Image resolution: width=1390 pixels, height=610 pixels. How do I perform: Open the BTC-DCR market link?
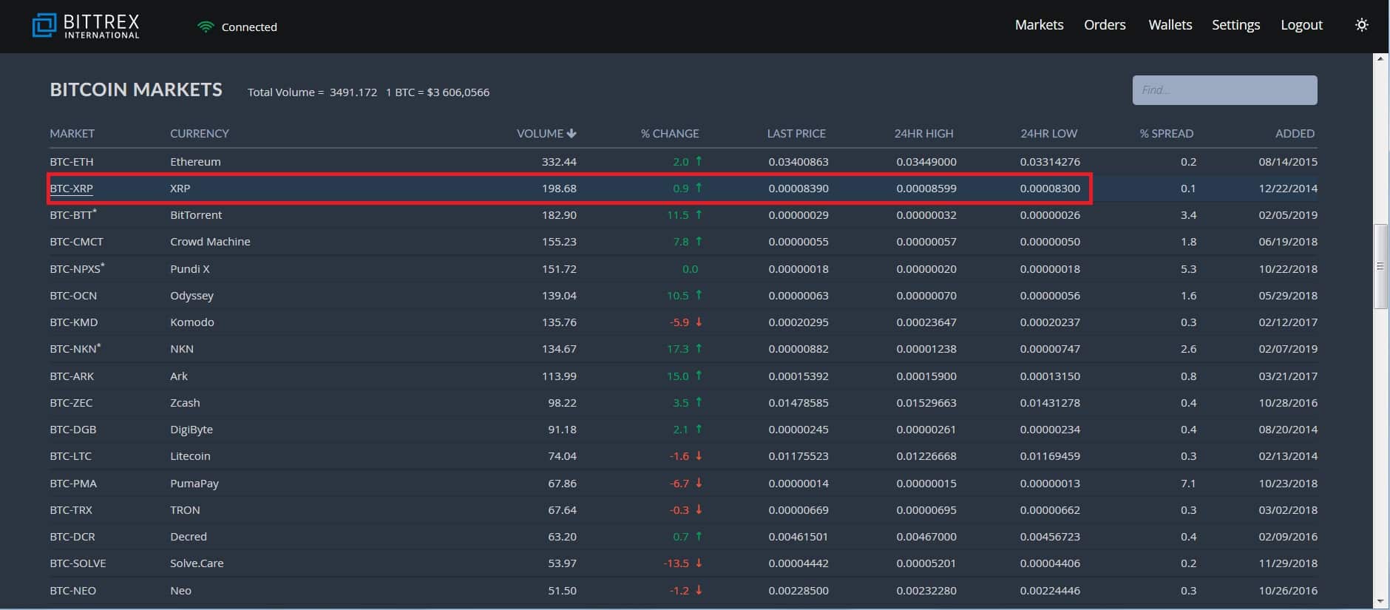[72, 537]
